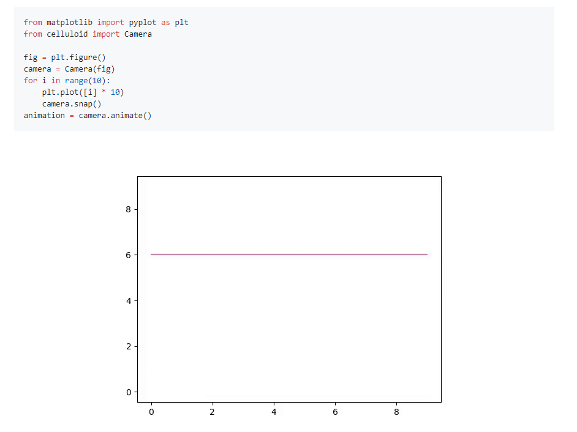Click the 'camera.snap()' code line
Screen dimensions: 577x432
(x=72, y=104)
